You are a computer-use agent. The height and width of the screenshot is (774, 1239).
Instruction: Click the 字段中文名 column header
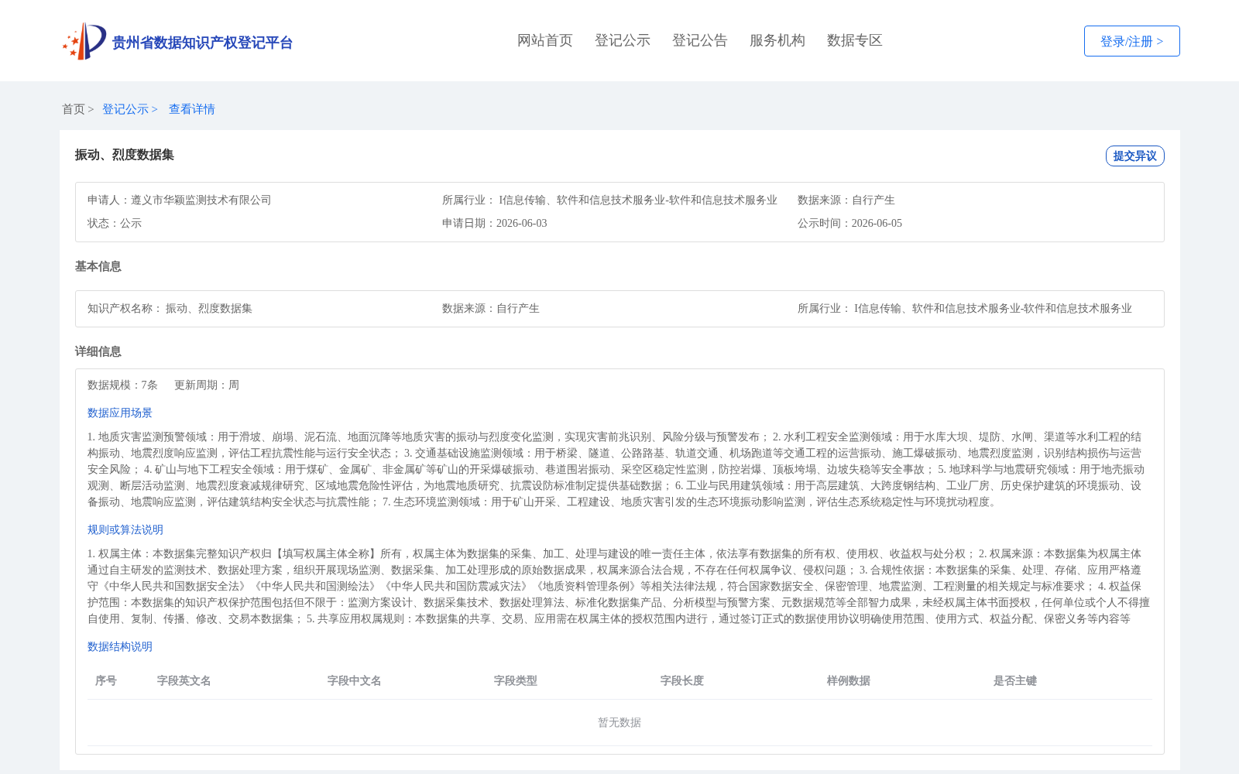click(x=355, y=680)
